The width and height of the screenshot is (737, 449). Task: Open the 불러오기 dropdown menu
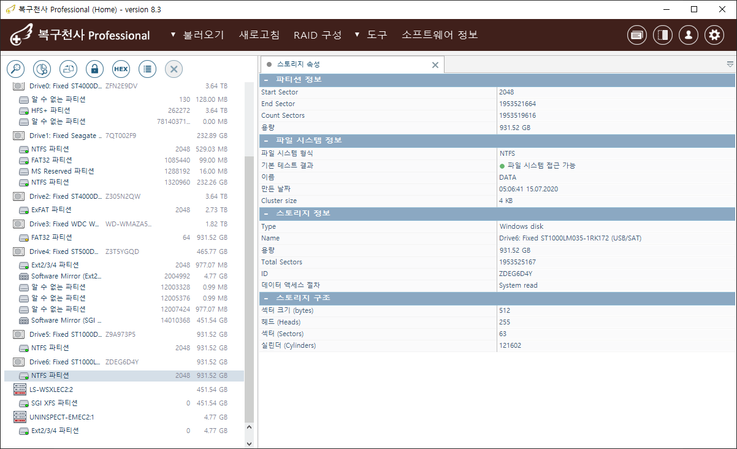tap(197, 35)
